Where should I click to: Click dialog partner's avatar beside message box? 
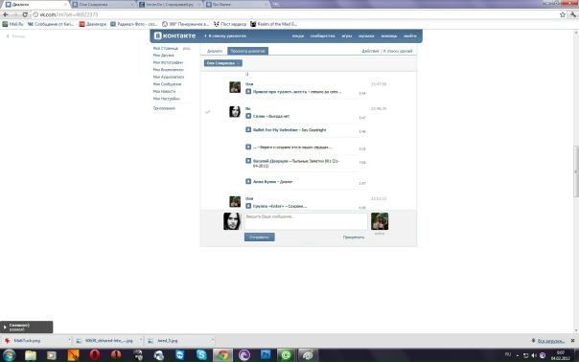(380, 221)
